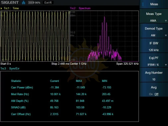This screenshot has width=168, height=126.
Task: Set the Avg Number value 10
Action: [x=154, y=75]
